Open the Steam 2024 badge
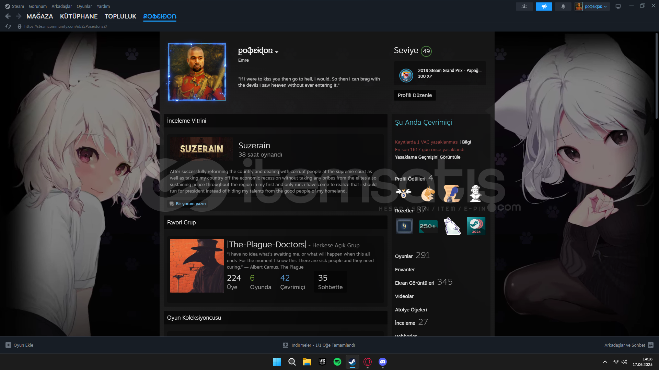The height and width of the screenshot is (370, 659). pos(476,226)
